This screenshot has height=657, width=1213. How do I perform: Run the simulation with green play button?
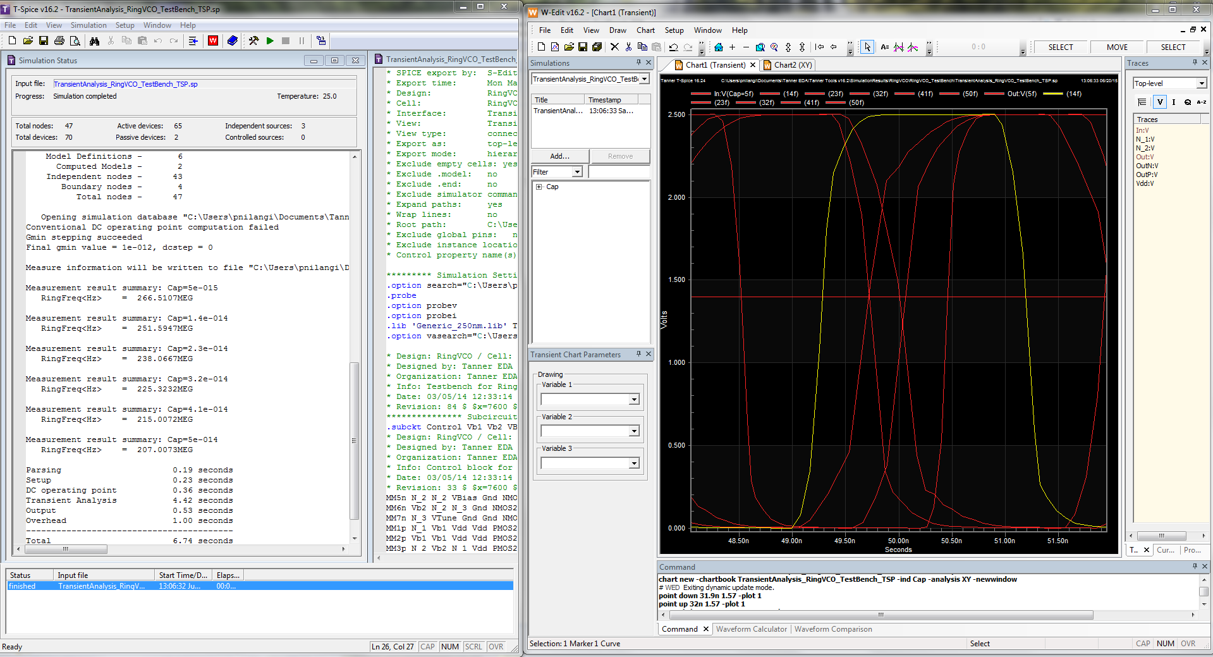click(270, 41)
